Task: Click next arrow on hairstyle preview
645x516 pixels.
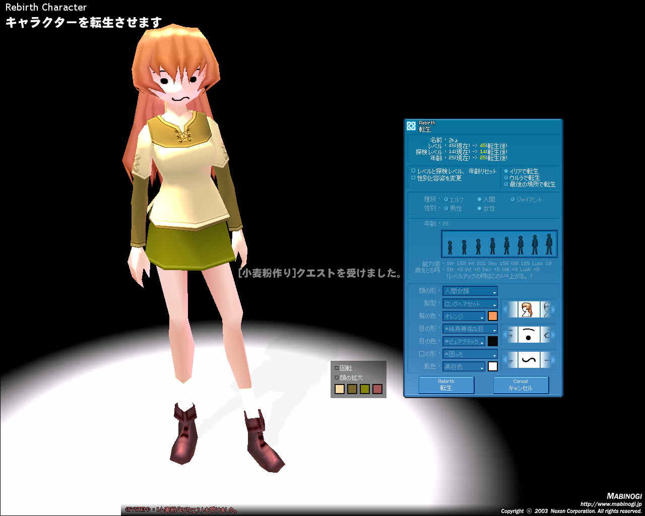Action: [553, 309]
